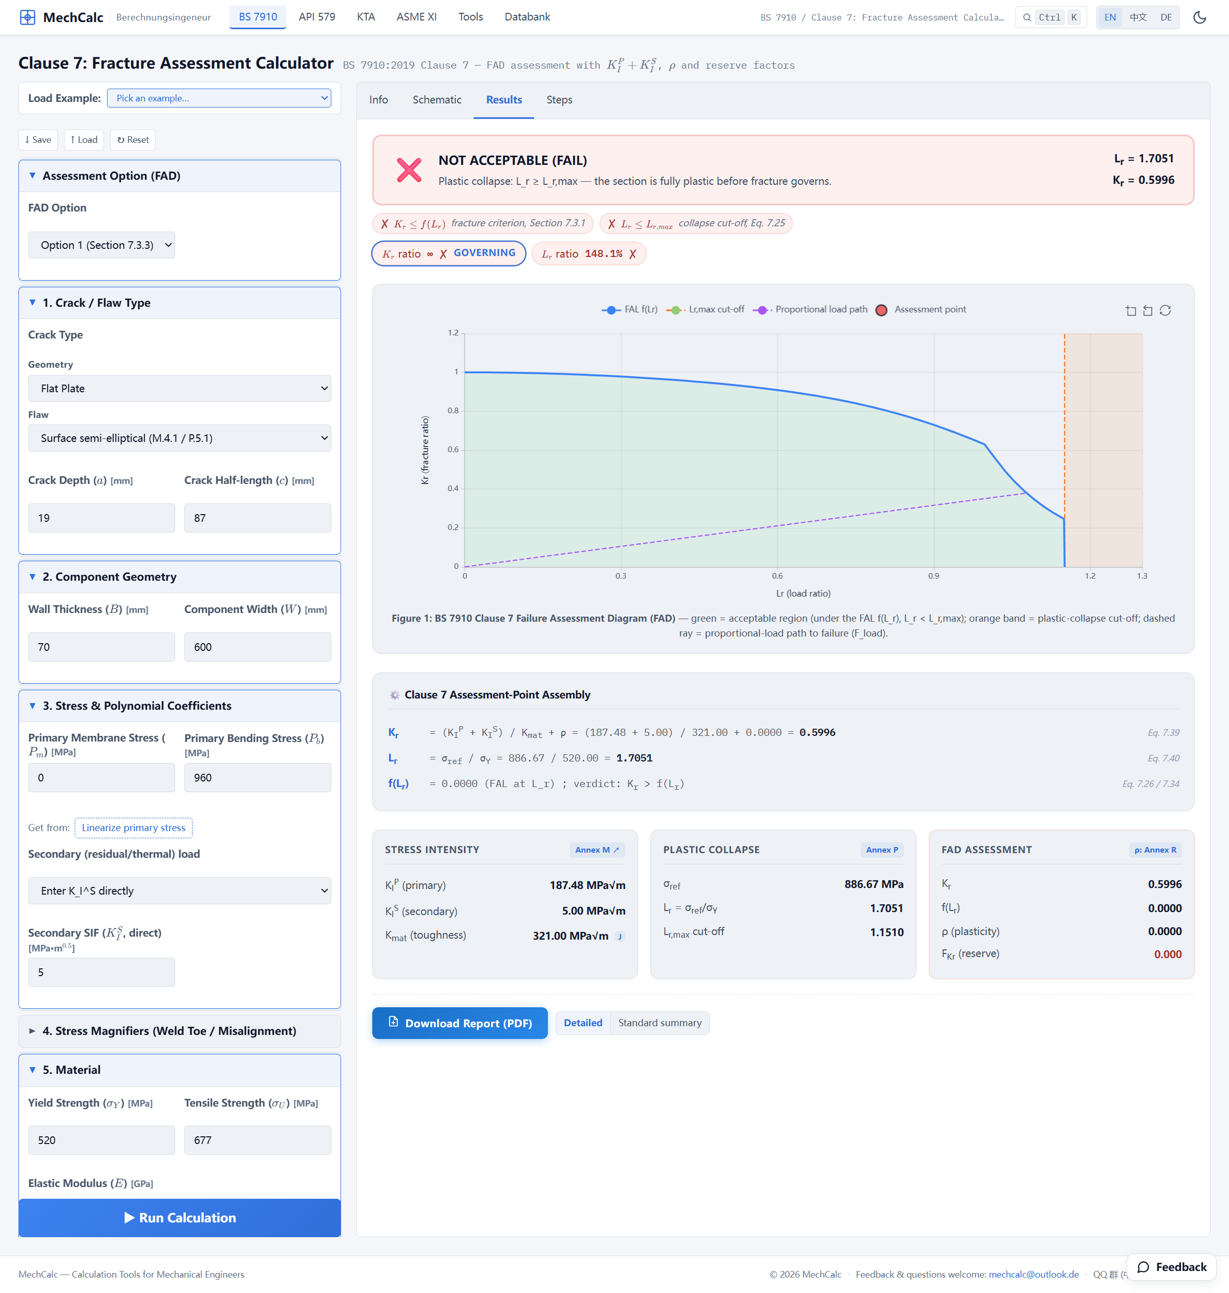Open the Flaw type dropdown
The image size is (1229, 1293).
[180, 438]
